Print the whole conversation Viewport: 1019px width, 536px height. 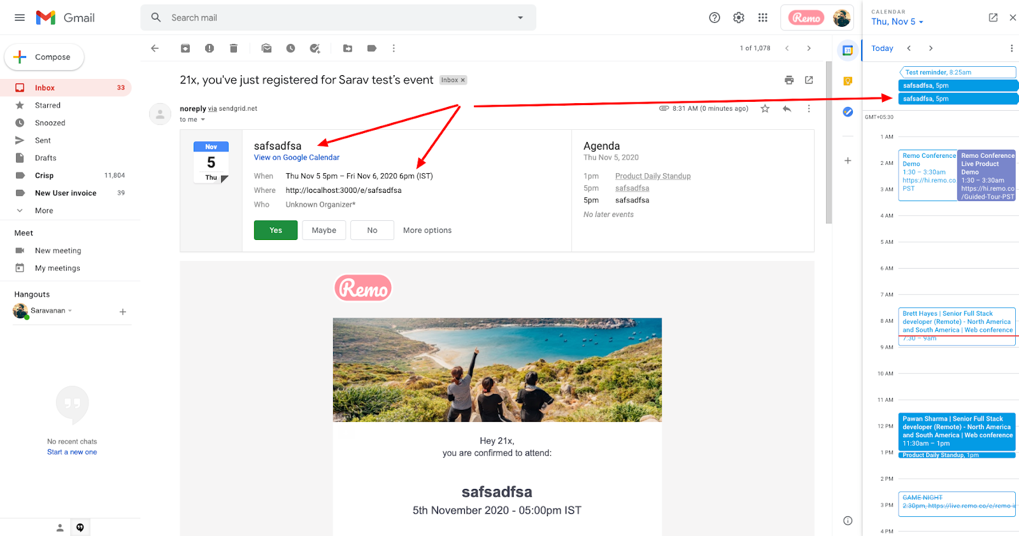789,80
